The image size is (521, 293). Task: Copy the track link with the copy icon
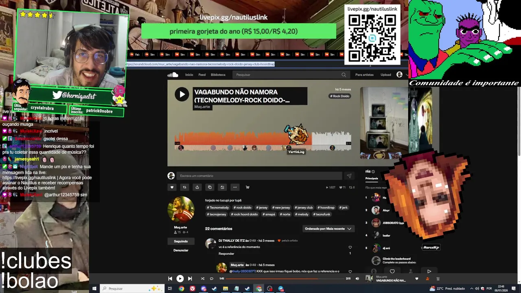210,187
